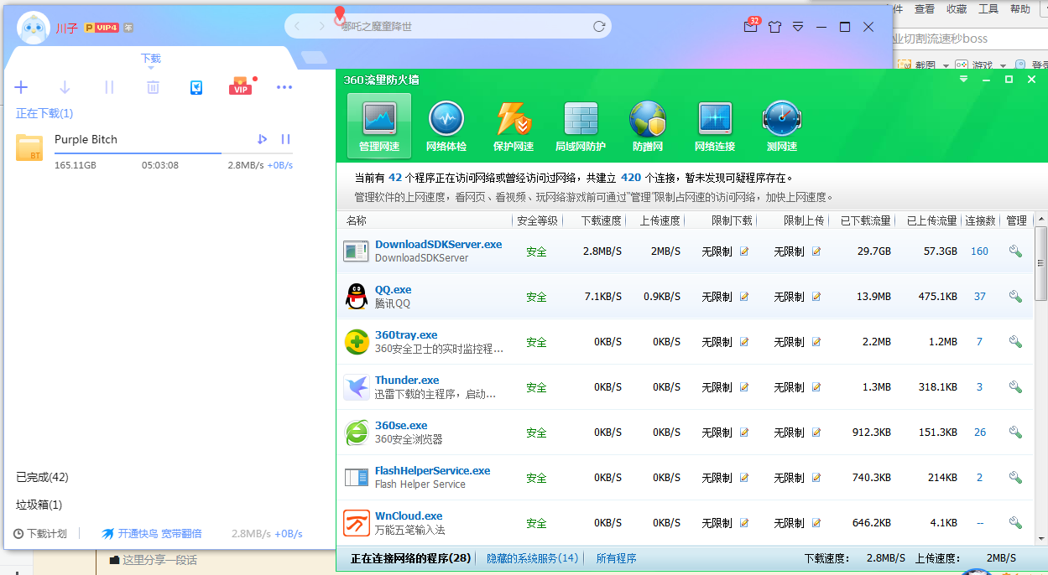
Task: Pause the Purple Bitch download task
Action: [x=285, y=139]
